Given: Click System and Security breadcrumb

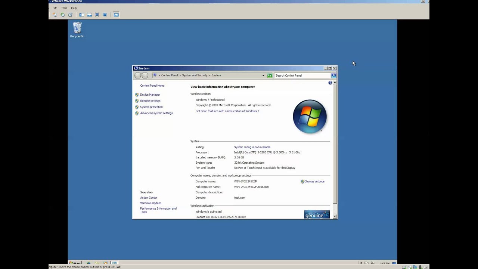Looking at the screenshot, I should [x=195, y=75].
